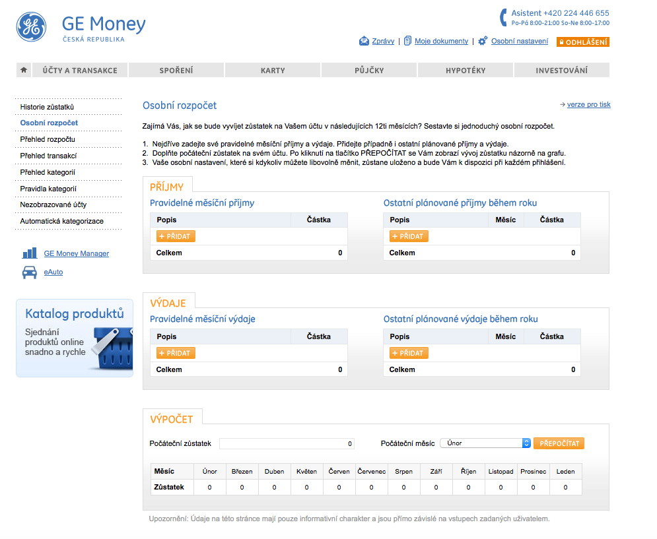Viewport: 657px width, 539px height.
Task: Click the Počáteční zůstatek input field
Action: (287, 443)
